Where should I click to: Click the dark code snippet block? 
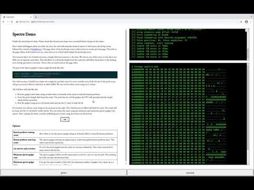[65, 75]
